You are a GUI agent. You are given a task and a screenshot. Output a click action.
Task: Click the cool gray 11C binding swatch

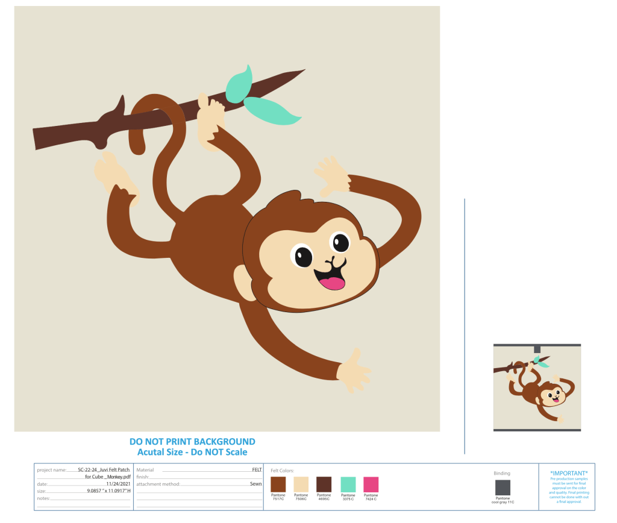coord(503,487)
